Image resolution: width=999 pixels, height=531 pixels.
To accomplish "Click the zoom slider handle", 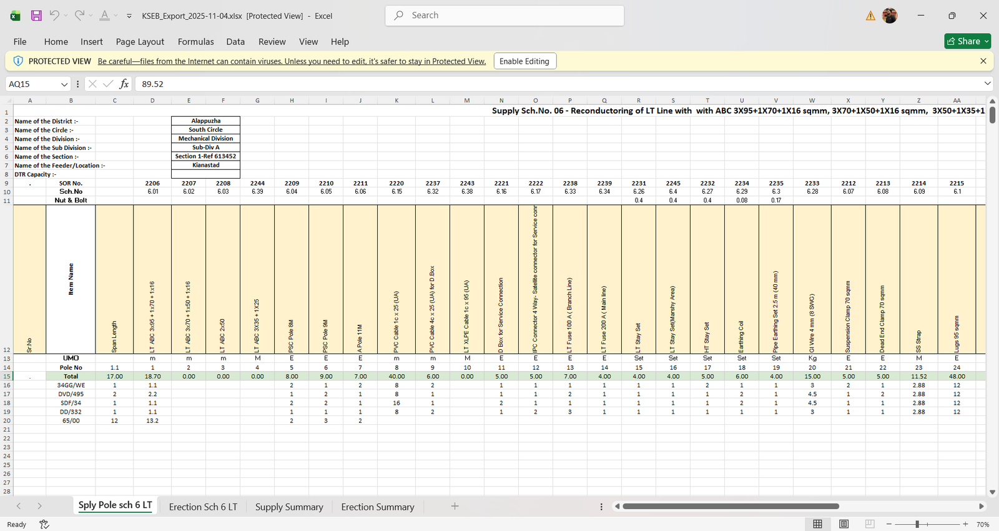I will (x=917, y=524).
